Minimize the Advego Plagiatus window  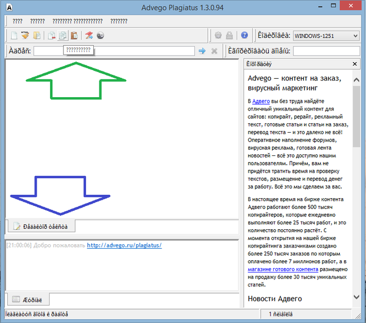pos(320,7)
